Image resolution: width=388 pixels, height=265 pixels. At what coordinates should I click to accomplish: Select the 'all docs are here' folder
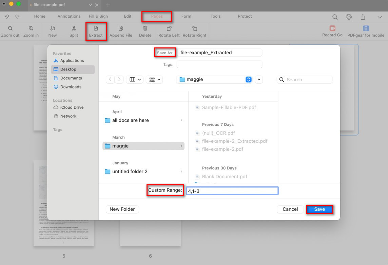(x=130, y=120)
